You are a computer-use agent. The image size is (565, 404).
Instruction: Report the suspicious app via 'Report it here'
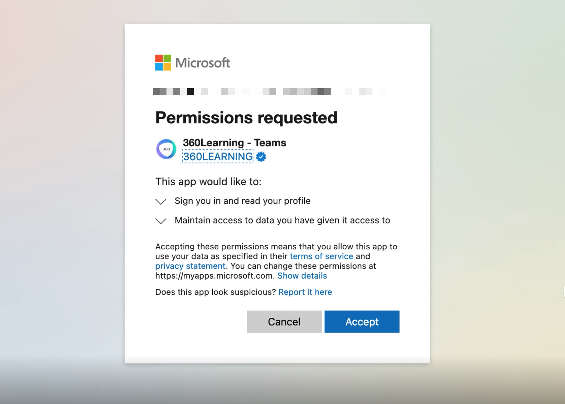click(305, 292)
